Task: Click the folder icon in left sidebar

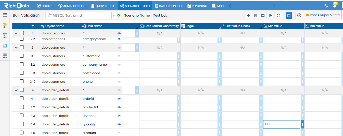Action: 5,25
